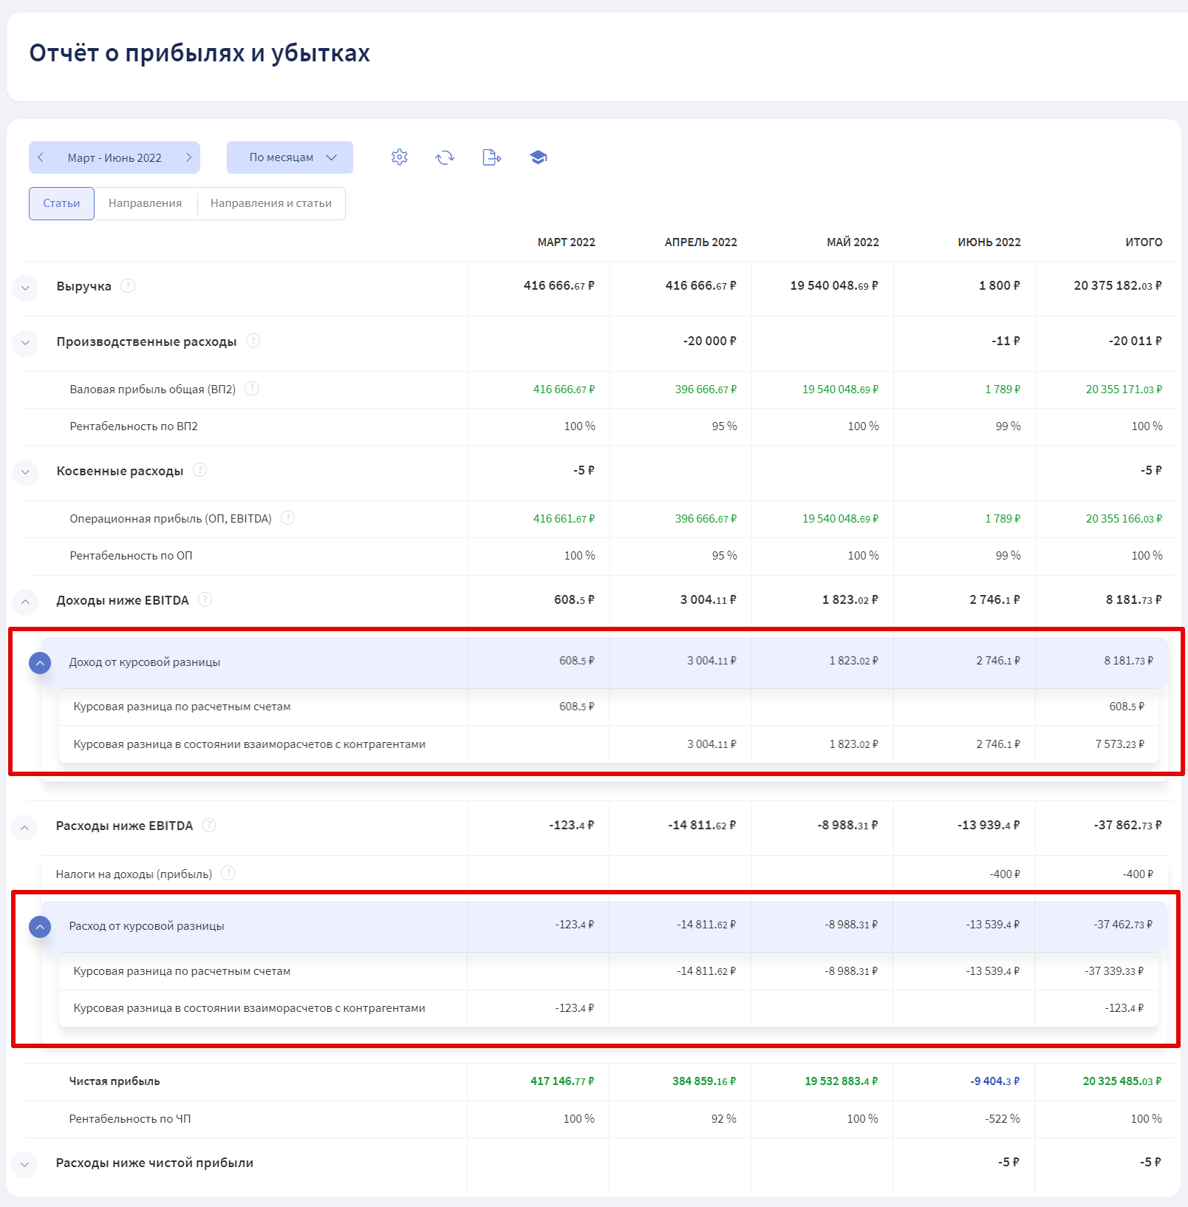Switch to Направления и статьи tab

(271, 203)
